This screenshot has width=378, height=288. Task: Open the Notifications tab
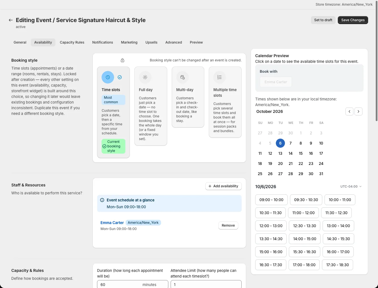102,42
